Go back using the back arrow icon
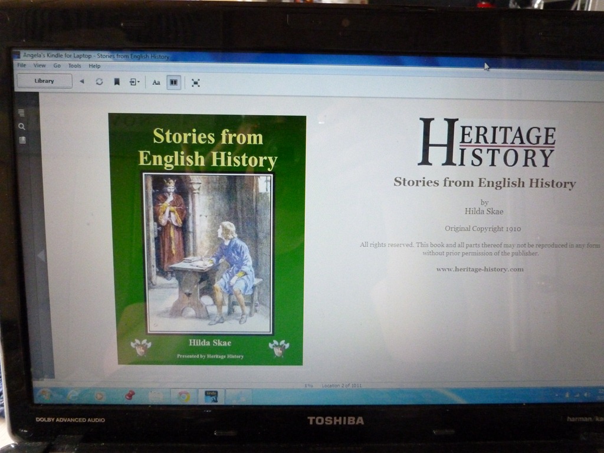The width and height of the screenshot is (604, 453). [81, 81]
